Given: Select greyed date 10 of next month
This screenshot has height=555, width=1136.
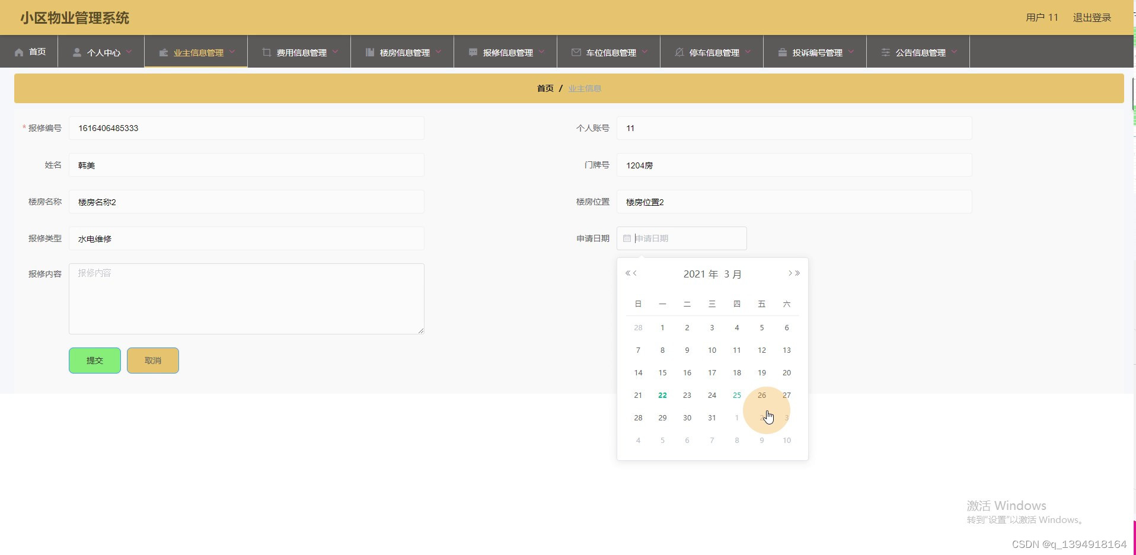Looking at the screenshot, I should [x=787, y=441].
